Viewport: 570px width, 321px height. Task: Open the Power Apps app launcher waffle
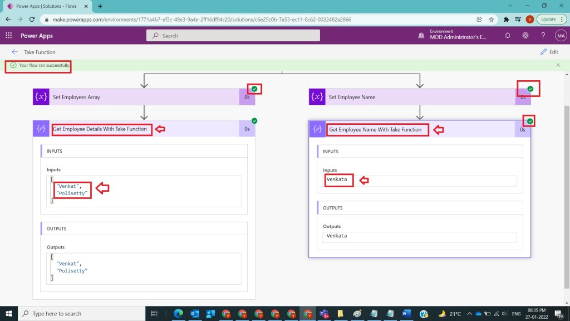point(8,36)
